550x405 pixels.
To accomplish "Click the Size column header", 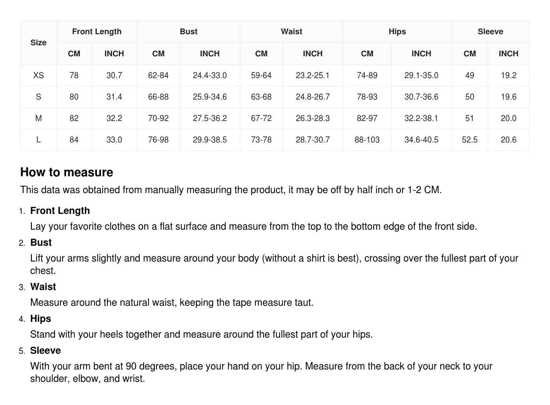I will click(39, 43).
